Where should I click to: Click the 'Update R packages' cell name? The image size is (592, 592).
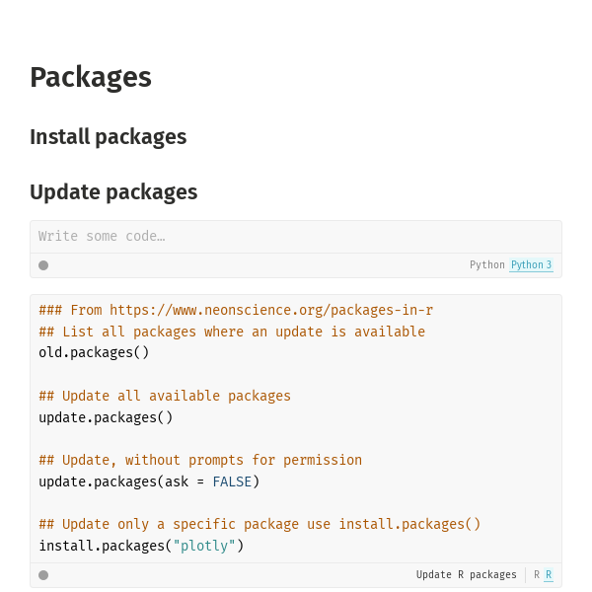[467, 574]
